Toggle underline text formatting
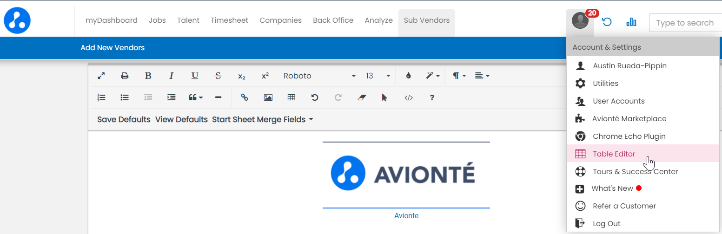The image size is (722, 234). [195, 76]
